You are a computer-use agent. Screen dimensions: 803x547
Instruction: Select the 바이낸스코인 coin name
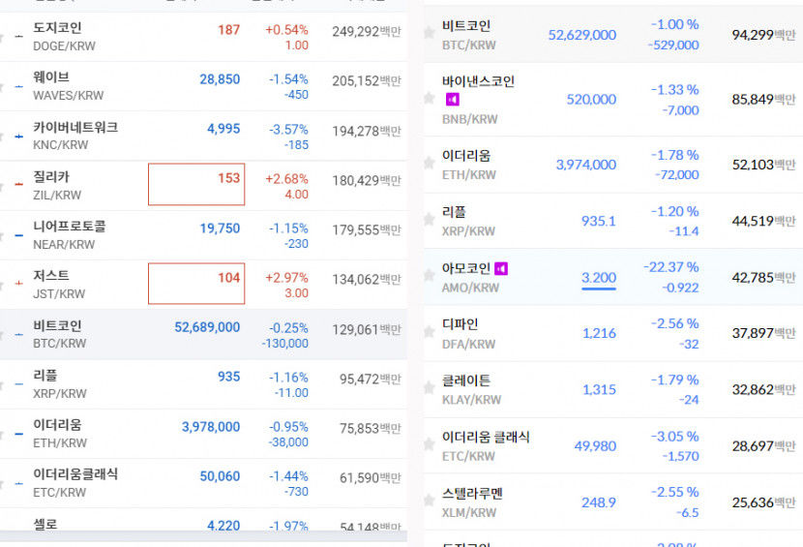point(478,81)
